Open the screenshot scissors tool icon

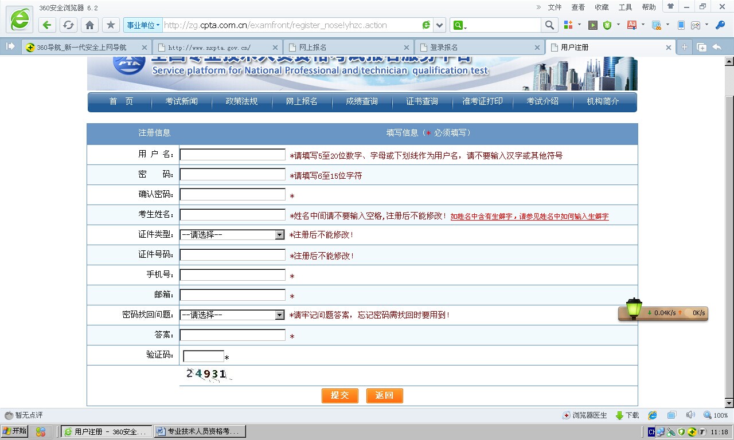pyautogui.click(x=657, y=25)
